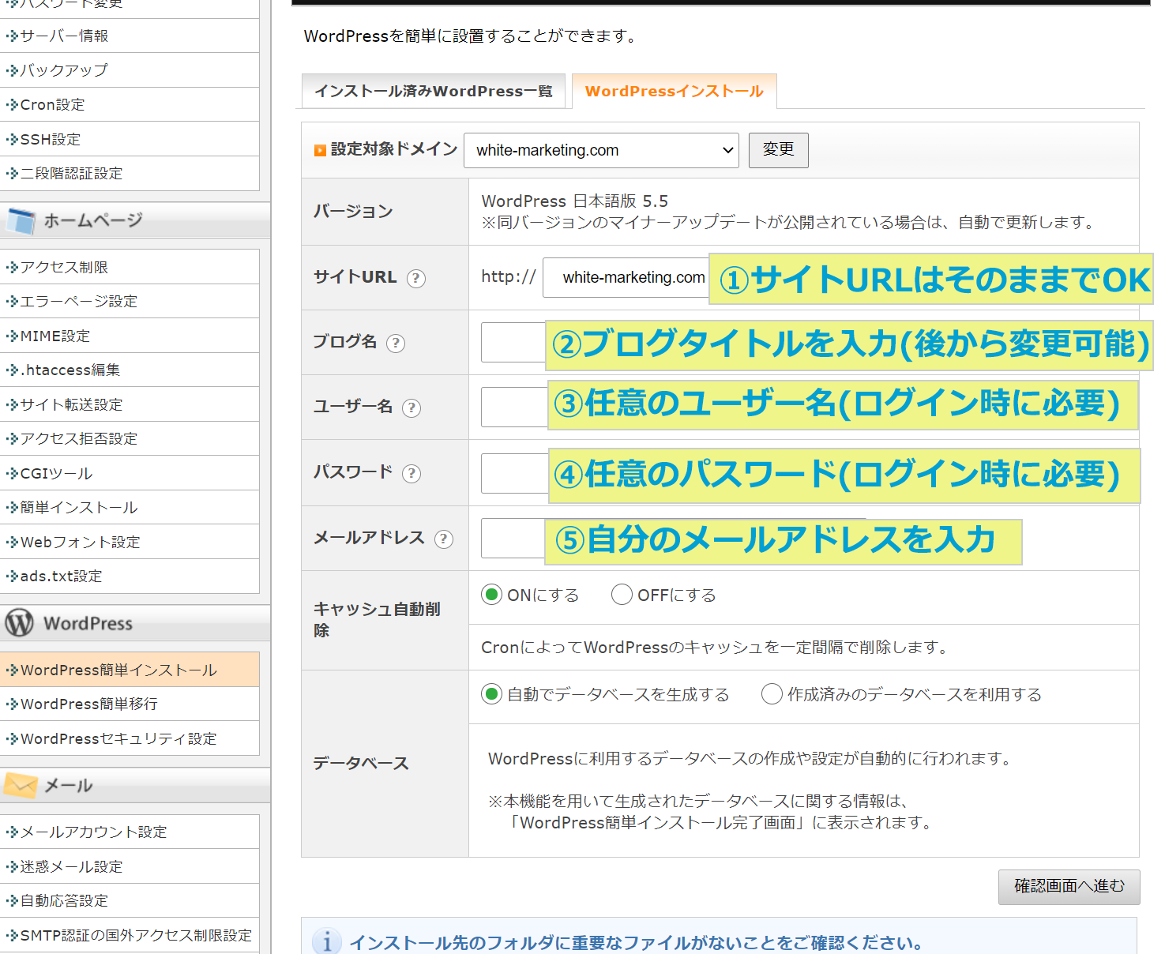1165x954 pixels.
Task: Click the WordPress section header in sidebar
Action: click(135, 623)
